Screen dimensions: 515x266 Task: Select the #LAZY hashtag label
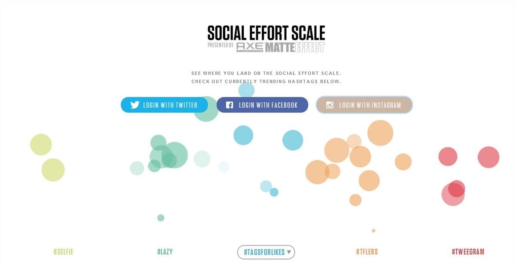pyautogui.click(x=165, y=252)
